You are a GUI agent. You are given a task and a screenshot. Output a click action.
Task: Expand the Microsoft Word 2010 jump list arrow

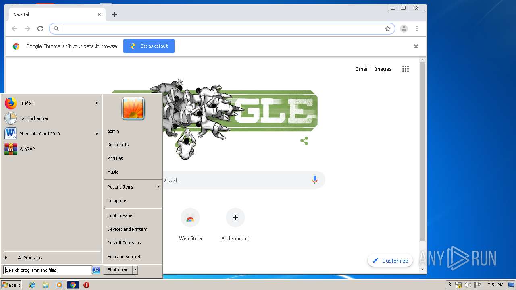97,134
